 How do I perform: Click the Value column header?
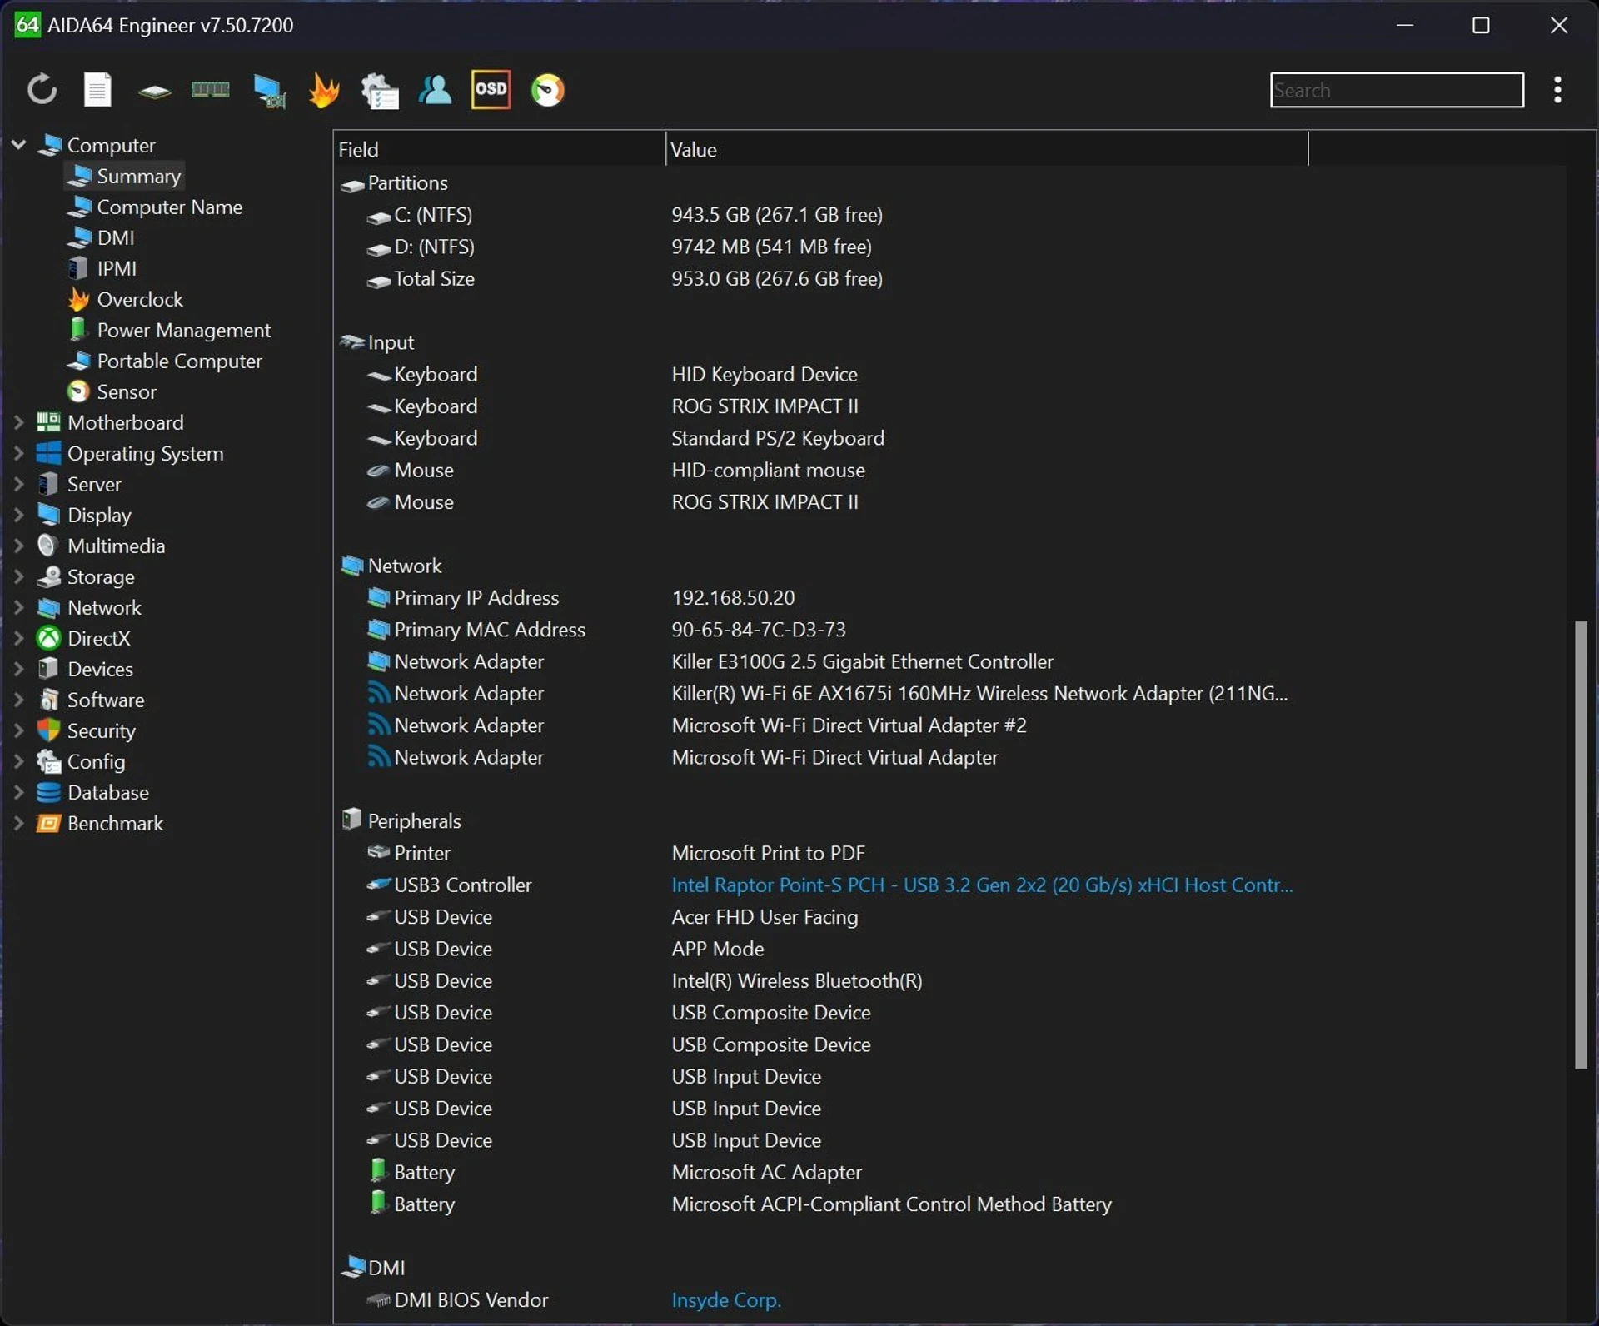click(987, 149)
